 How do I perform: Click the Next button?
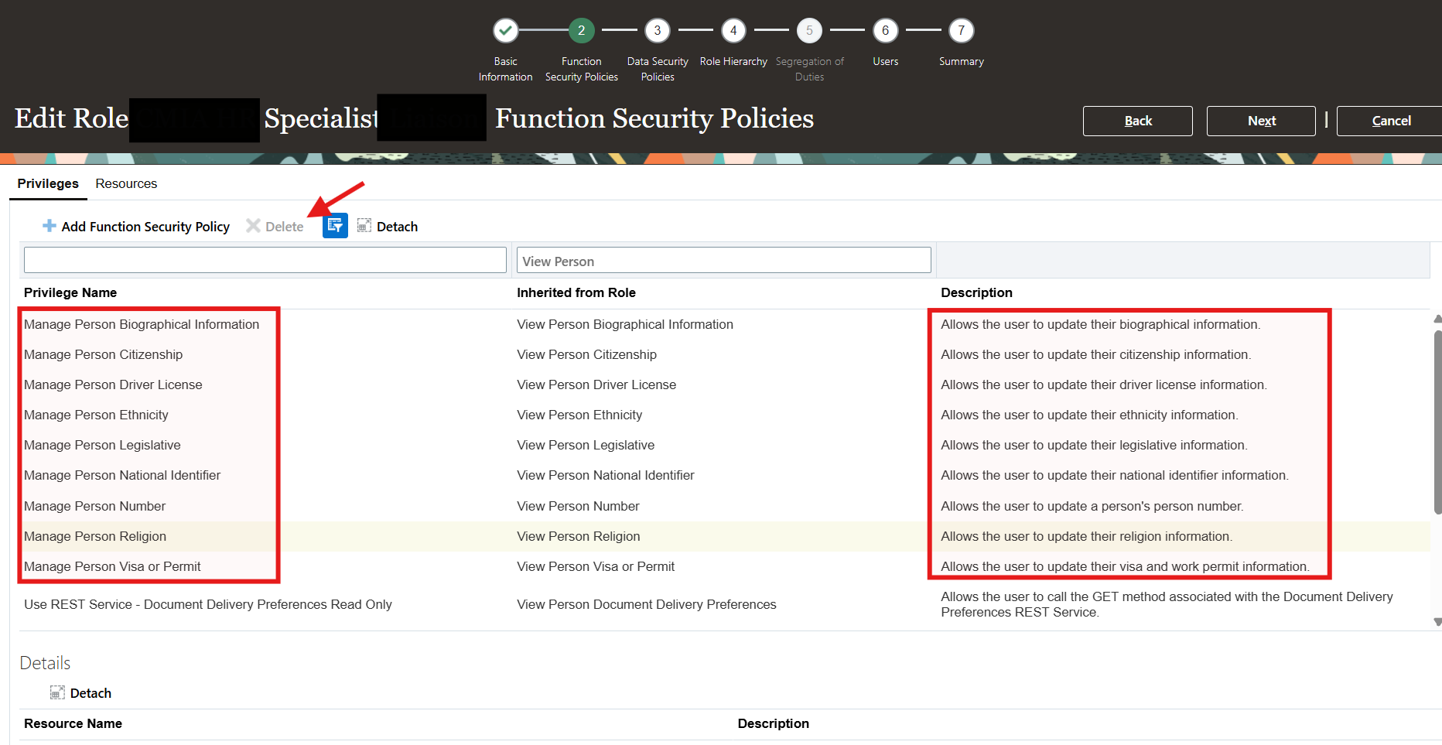tap(1262, 121)
